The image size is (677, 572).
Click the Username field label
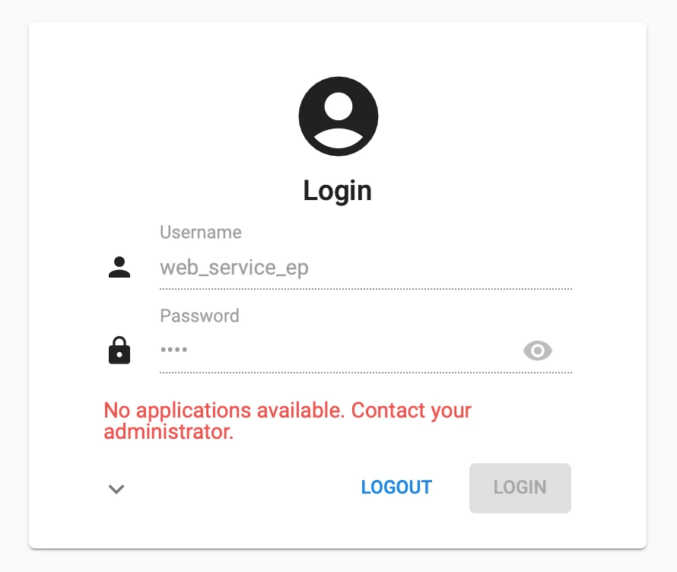(201, 232)
